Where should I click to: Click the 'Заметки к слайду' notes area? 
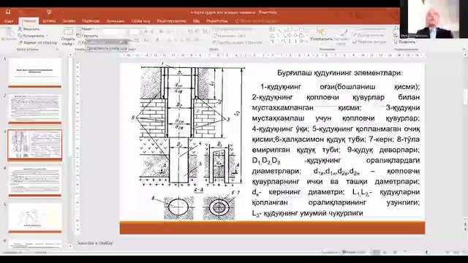(x=95, y=243)
